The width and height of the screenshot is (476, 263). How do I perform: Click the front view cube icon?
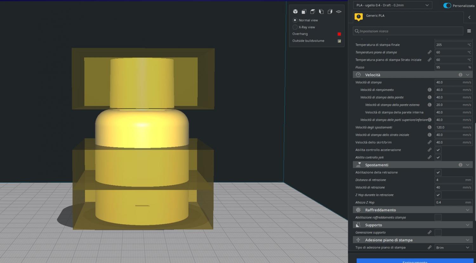[x=304, y=12]
